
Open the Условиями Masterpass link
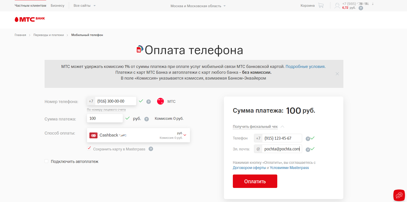(x=289, y=168)
